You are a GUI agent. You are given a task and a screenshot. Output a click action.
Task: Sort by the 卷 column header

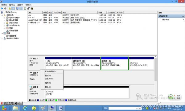click(x=35, y=12)
